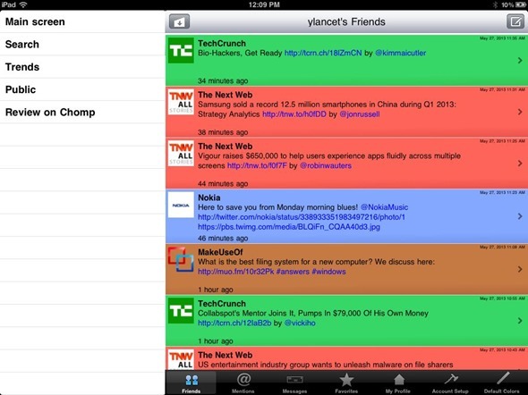This screenshot has height=395, width=528.
Task: Tap the compose tweet icon
Action: [515, 21]
